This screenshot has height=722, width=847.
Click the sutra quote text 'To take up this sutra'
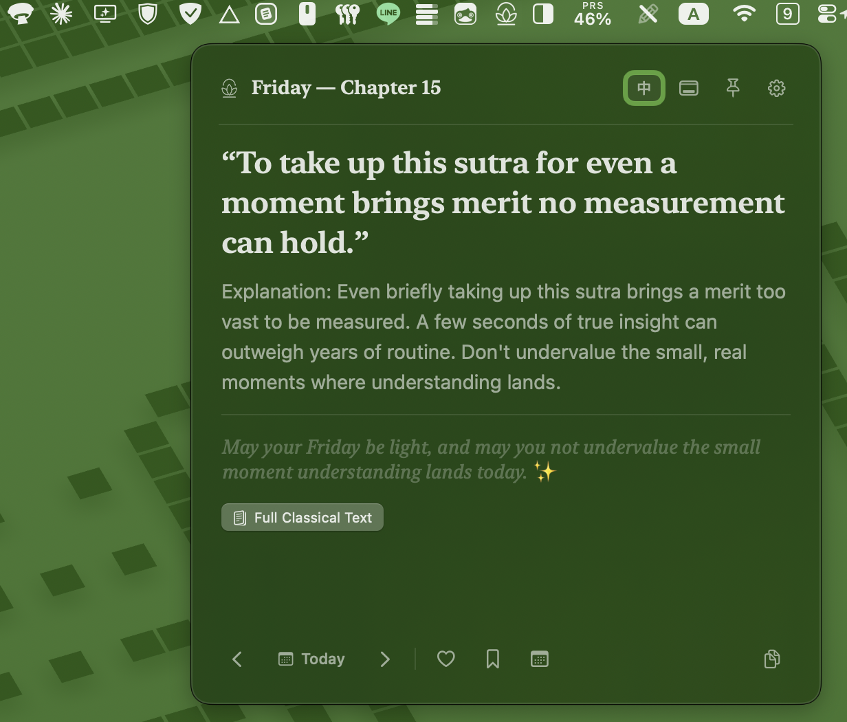click(503, 203)
